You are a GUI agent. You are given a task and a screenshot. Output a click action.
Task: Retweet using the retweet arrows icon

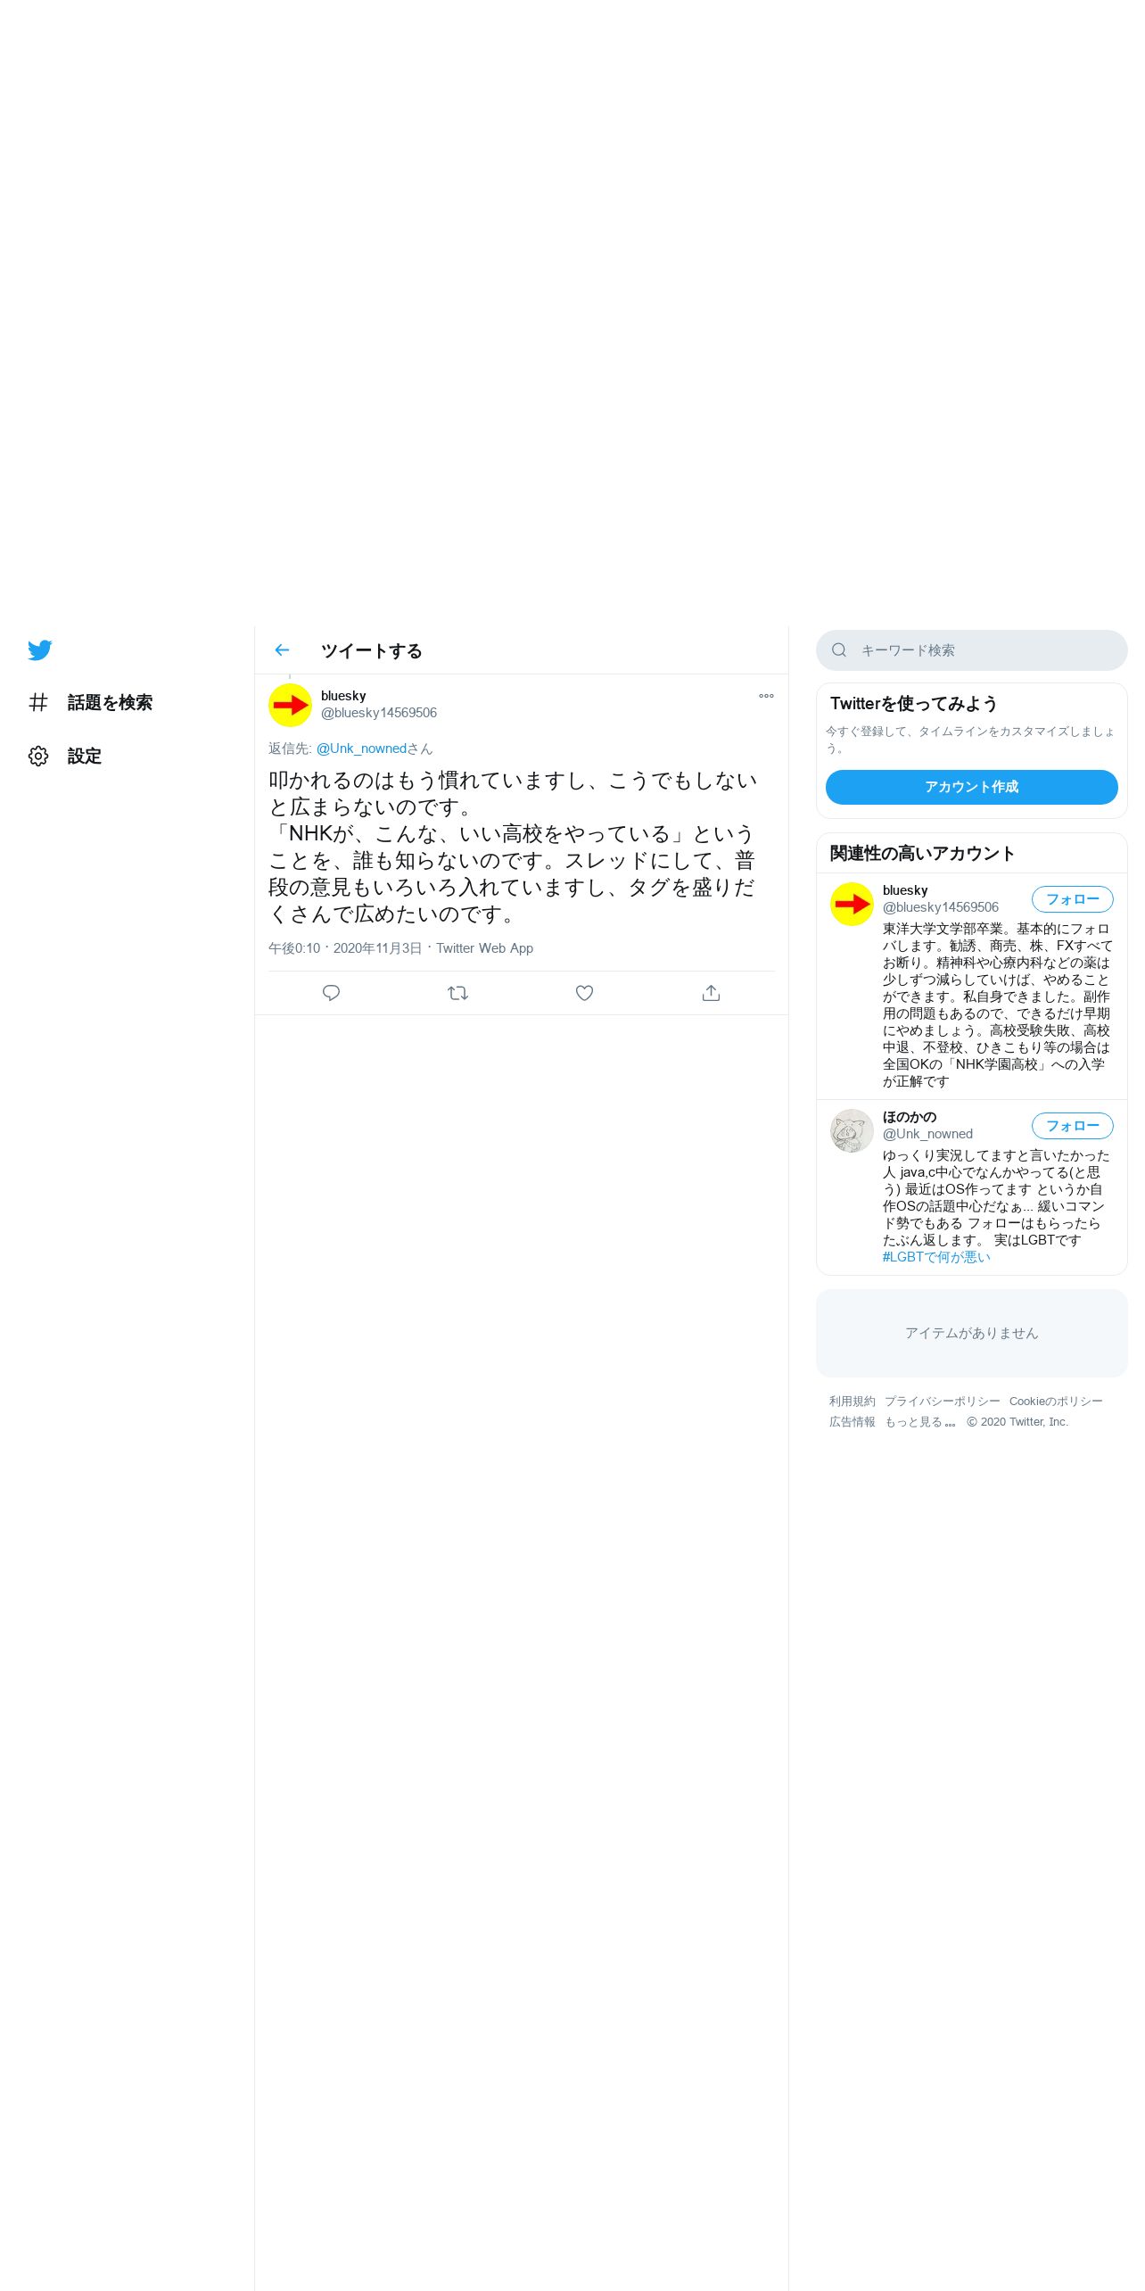(457, 993)
